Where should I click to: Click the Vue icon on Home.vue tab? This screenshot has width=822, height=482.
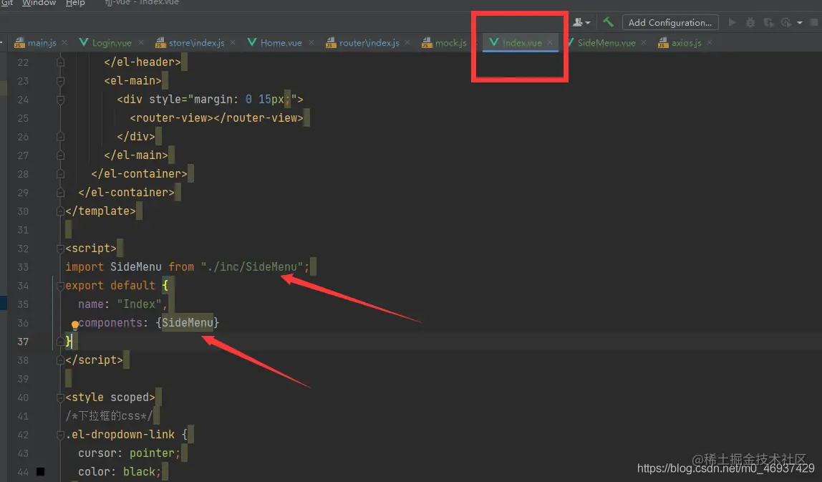pyautogui.click(x=251, y=42)
